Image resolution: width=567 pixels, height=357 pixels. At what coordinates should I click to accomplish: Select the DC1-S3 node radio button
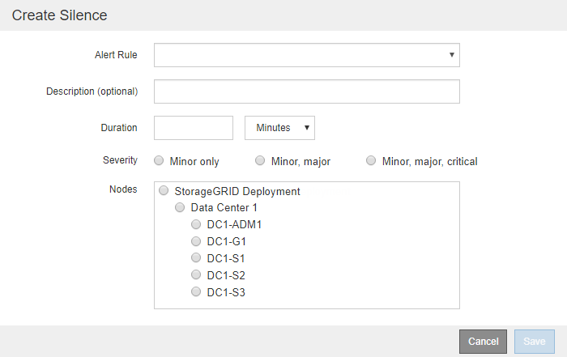196,291
